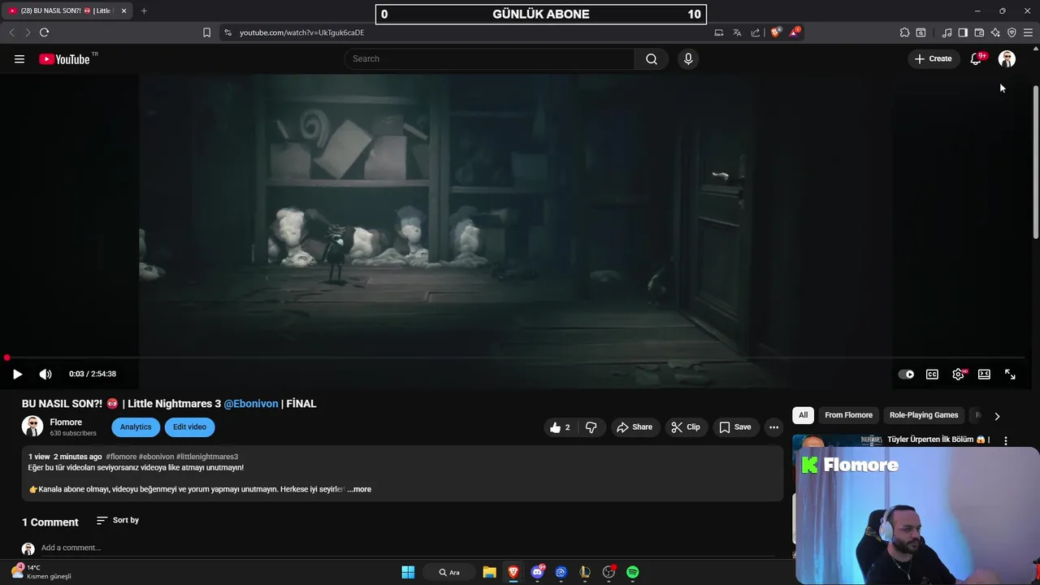
Task: Open OBS Studio from the taskbar
Action: pos(609,572)
